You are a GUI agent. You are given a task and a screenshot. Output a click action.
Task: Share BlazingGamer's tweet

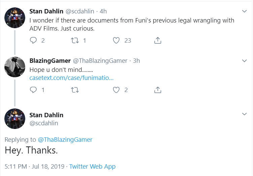[x=158, y=90]
